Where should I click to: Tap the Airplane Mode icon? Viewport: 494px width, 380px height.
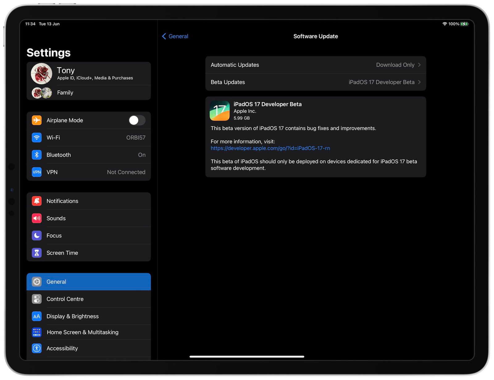click(x=37, y=120)
